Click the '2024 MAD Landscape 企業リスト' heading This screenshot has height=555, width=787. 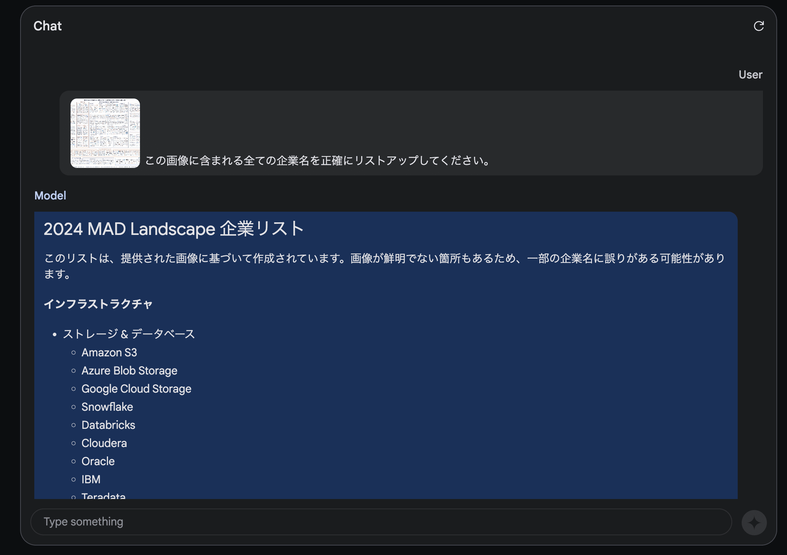pos(173,229)
